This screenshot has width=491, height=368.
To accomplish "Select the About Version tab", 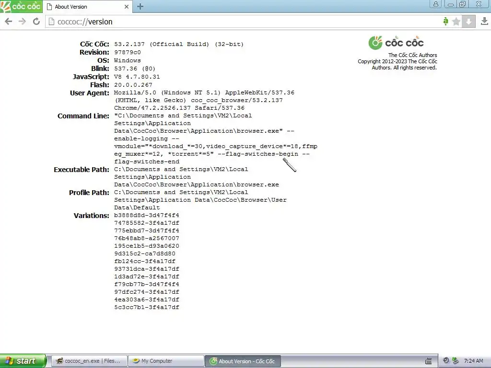I will [x=87, y=7].
